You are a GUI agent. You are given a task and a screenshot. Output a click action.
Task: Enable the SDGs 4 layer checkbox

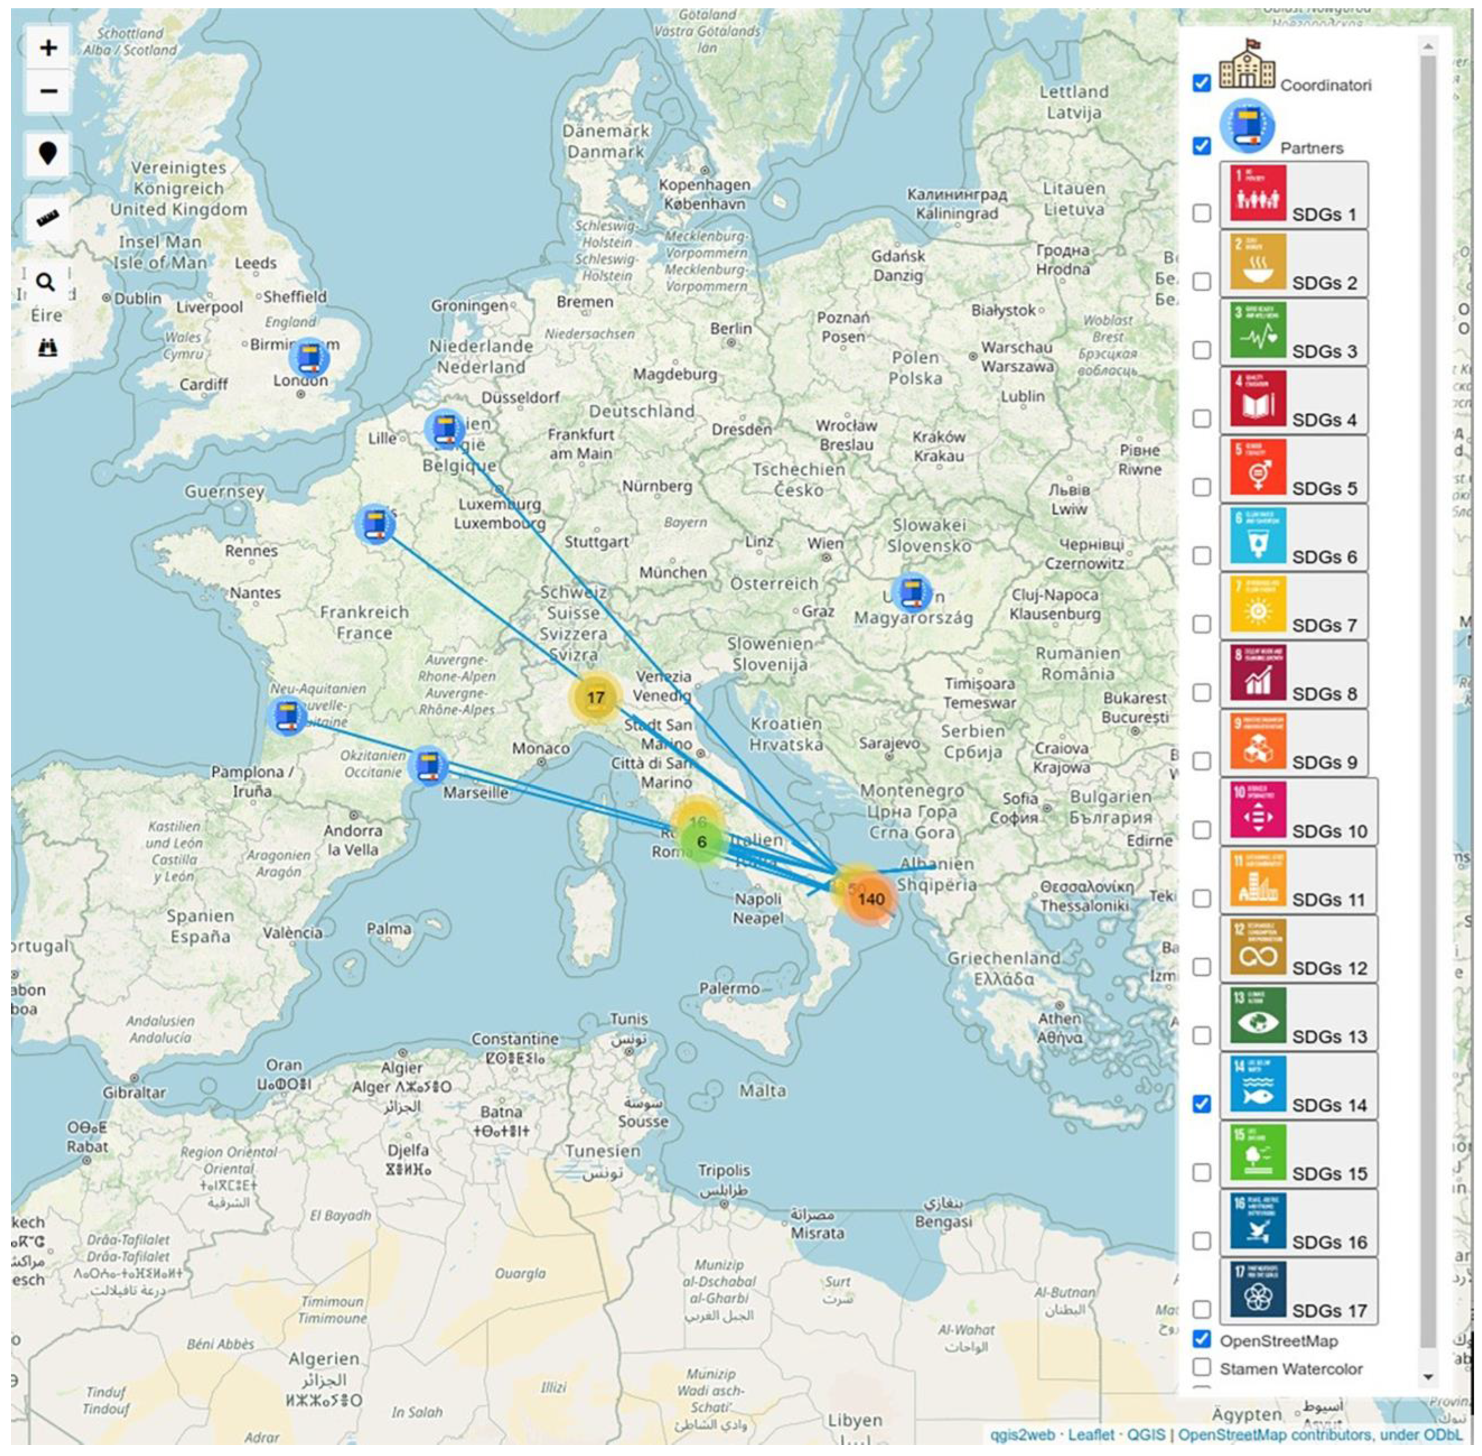[x=1202, y=419]
